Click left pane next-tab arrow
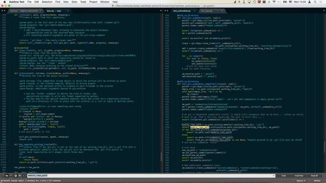The image size is (326, 183). click(x=5, y=11)
